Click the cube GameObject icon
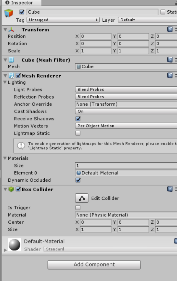177x281 pixels. (9, 13)
